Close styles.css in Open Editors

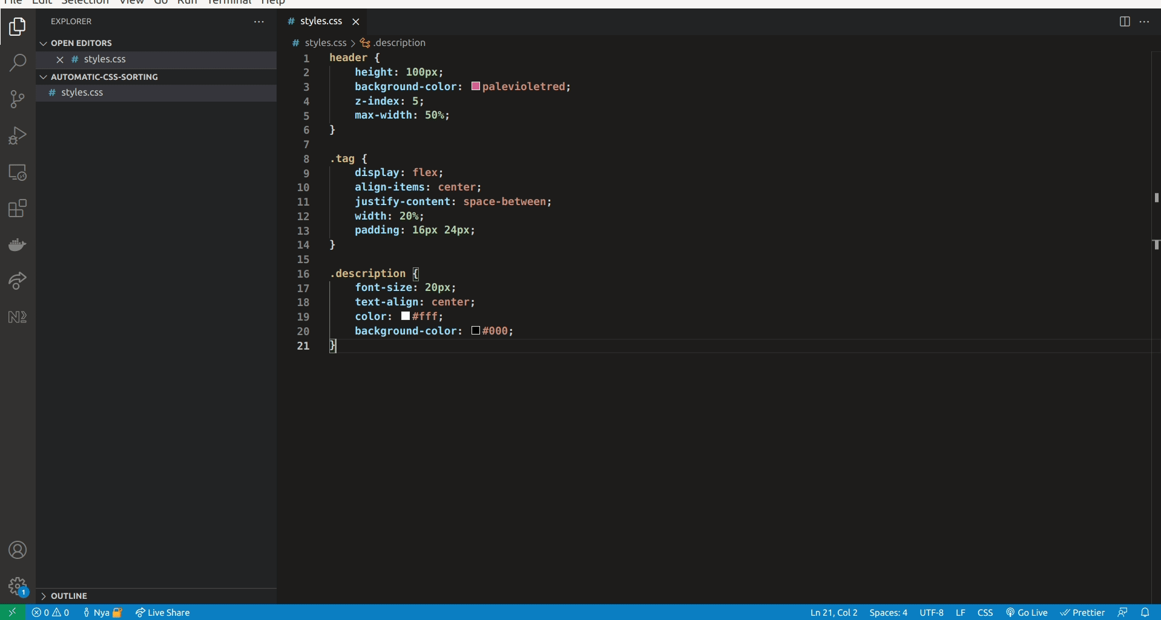coord(60,59)
